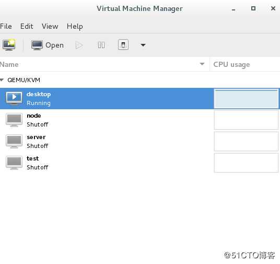Click the desktop CPU usage graph
280x264 pixels.
(x=246, y=99)
